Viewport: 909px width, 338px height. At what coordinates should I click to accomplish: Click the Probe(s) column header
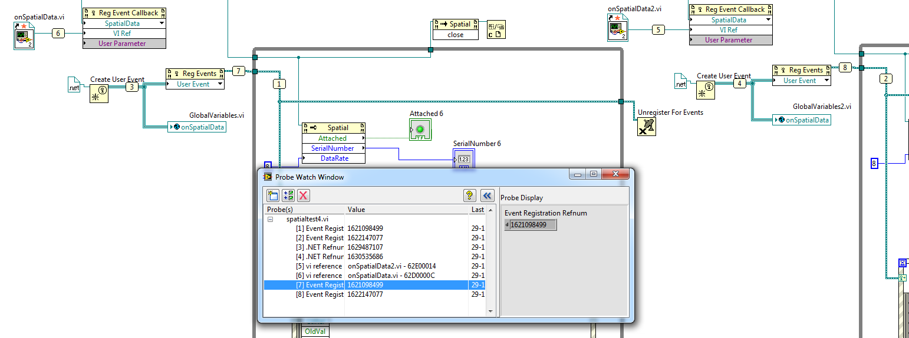tap(304, 210)
